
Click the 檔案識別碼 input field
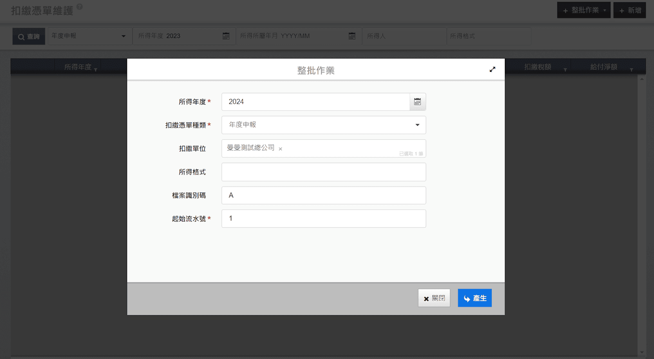click(x=323, y=195)
